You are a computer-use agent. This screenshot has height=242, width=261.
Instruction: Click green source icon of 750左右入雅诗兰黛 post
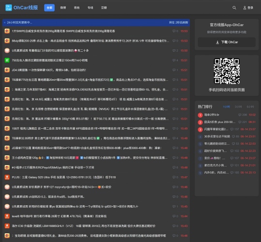[7, 60]
